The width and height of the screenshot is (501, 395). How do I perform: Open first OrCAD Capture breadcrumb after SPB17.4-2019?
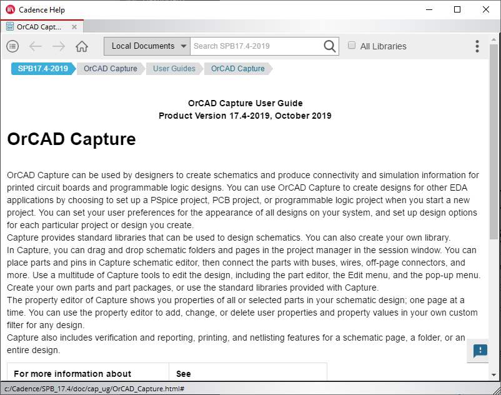[x=110, y=69]
